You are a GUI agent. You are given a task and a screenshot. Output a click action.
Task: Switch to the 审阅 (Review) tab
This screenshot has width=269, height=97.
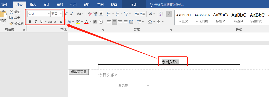pos(100,5)
